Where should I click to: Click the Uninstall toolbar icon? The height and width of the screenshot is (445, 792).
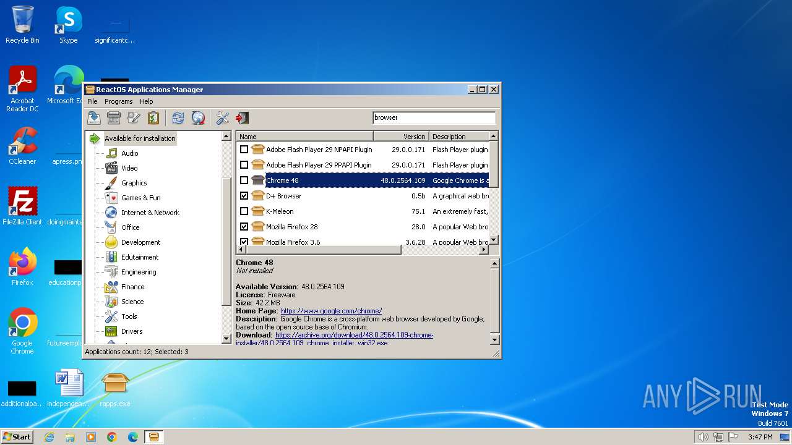coord(114,118)
